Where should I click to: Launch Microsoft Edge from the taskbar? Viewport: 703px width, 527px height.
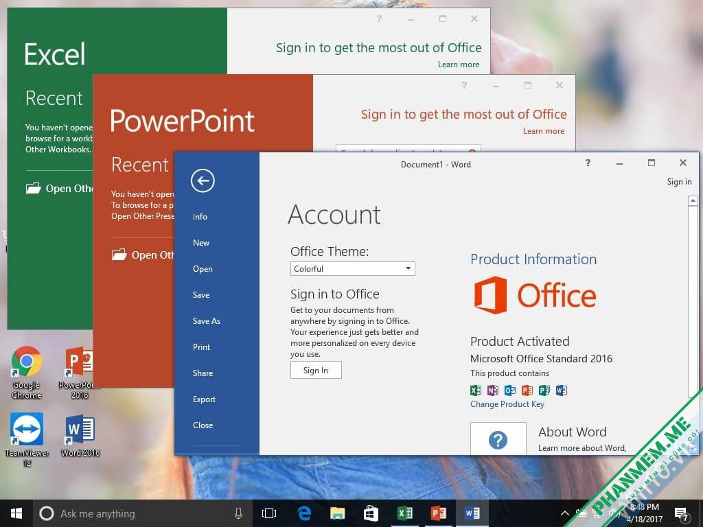(304, 513)
